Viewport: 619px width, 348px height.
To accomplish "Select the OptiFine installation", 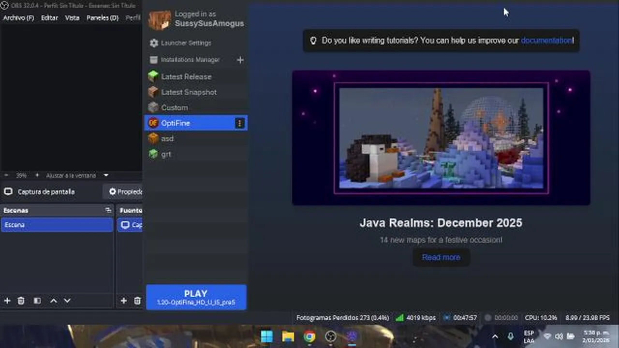I will 196,123.
